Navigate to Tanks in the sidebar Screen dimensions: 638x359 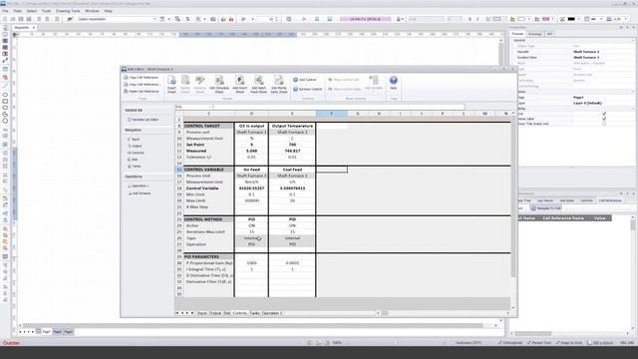(x=135, y=167)
